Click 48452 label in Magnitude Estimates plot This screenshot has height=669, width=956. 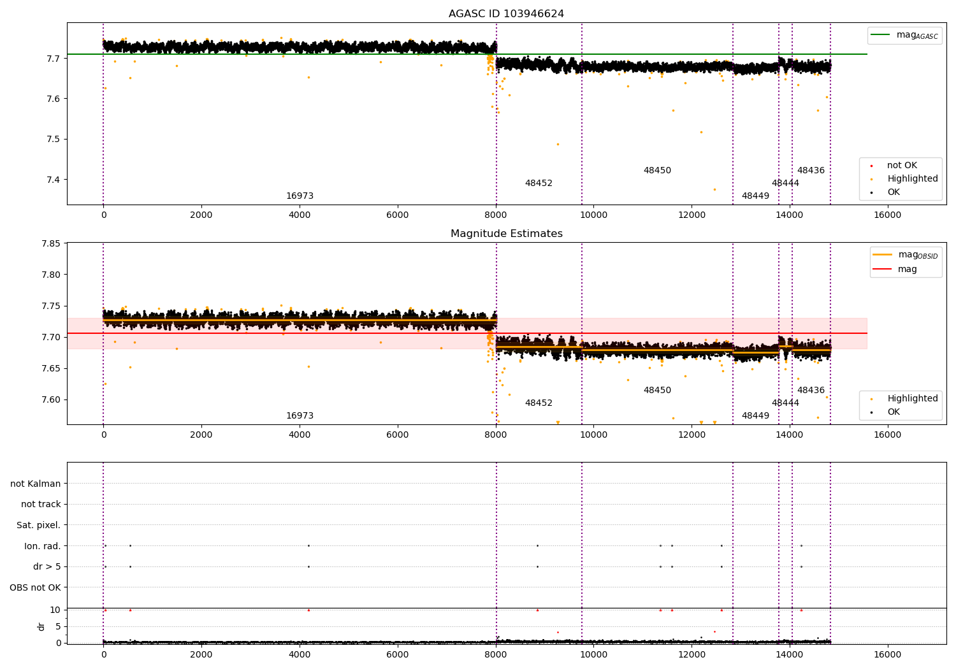tap(539, 403)
